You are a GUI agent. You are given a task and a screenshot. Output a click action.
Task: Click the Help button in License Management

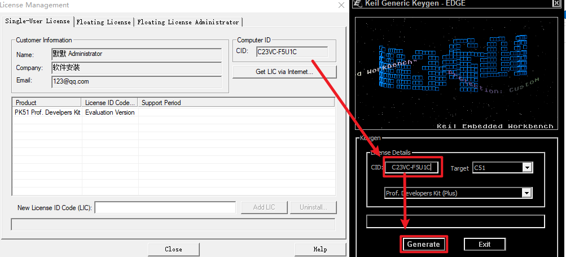point(320,250)
